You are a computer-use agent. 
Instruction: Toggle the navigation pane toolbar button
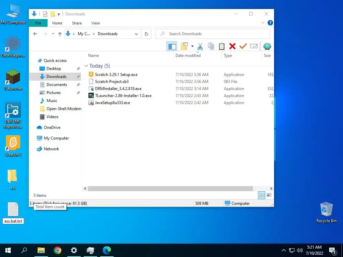pyautogui.click(x=172, y=46)
